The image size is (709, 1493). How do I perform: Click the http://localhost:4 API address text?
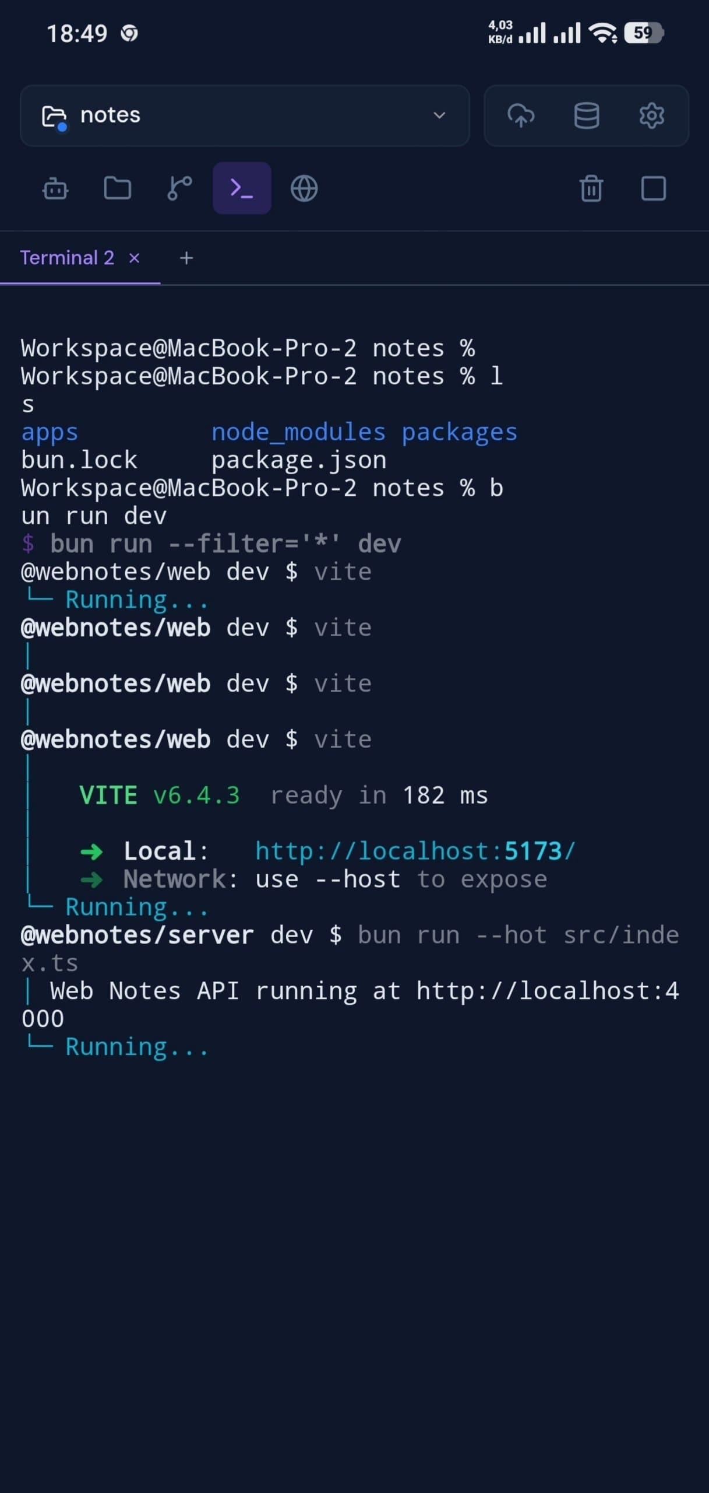coord(548,991)
